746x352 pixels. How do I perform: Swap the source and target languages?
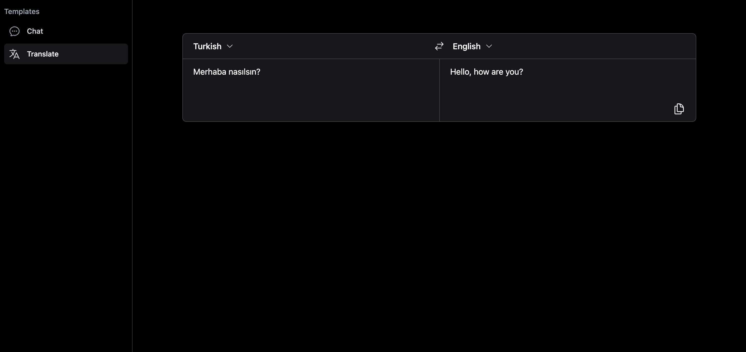click(439, 46)
